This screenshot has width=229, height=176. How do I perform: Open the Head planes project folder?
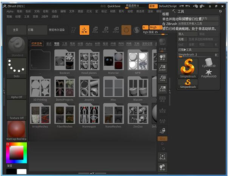89,60
